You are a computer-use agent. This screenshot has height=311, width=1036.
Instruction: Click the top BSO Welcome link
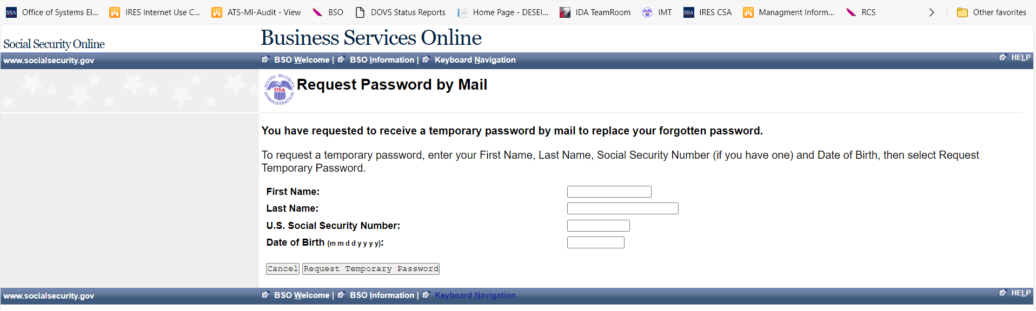[x=301, y=60]
